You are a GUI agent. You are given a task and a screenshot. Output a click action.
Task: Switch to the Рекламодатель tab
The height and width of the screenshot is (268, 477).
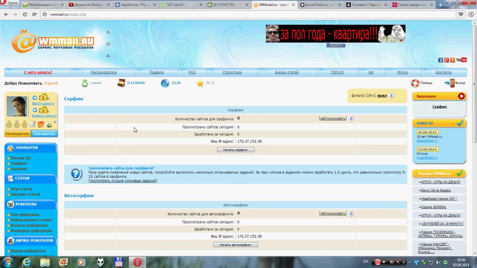pos(17,134)
